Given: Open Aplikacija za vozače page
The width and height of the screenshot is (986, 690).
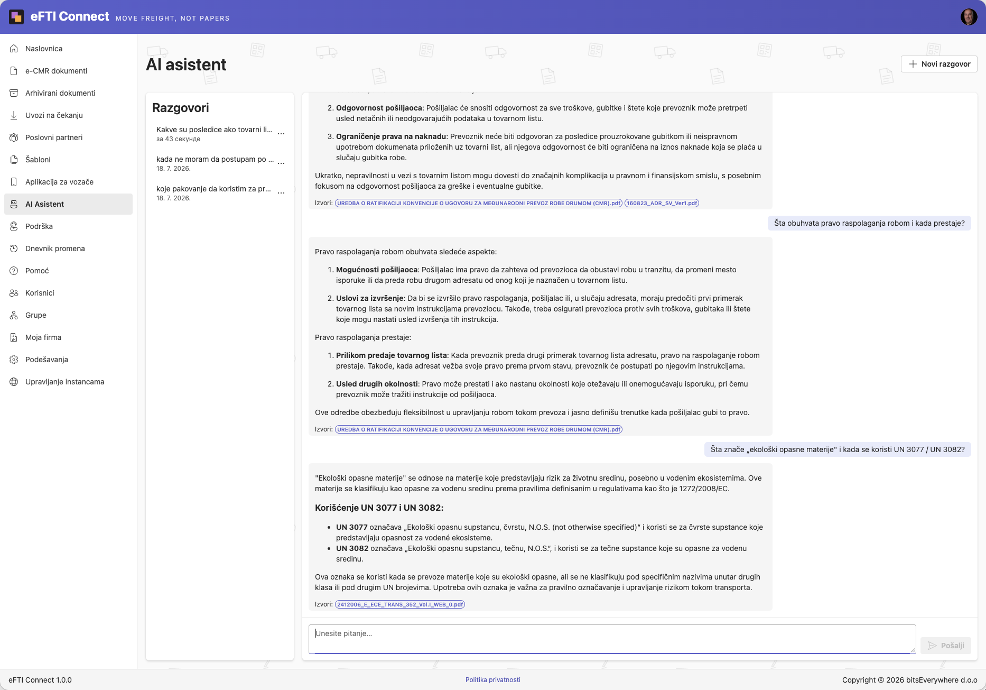Looking at the screenshot, I should 68,182.
